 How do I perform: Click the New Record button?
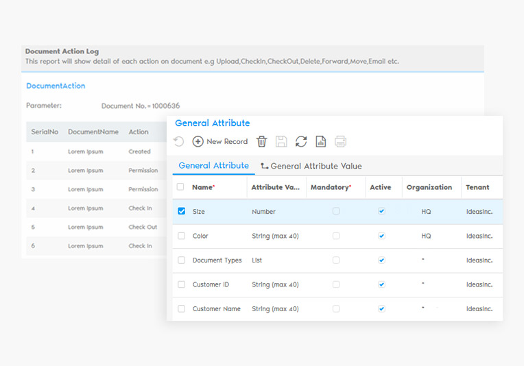(220, 141)
